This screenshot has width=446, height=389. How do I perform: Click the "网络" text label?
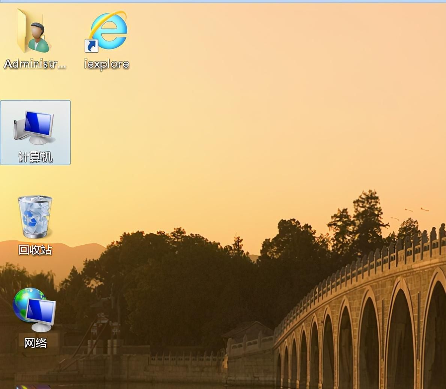point(35,342)
